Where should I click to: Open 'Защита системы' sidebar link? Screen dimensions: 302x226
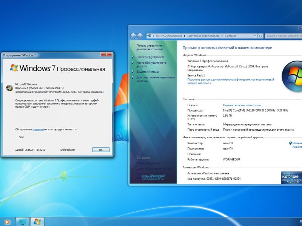click(x=148, y=72)
